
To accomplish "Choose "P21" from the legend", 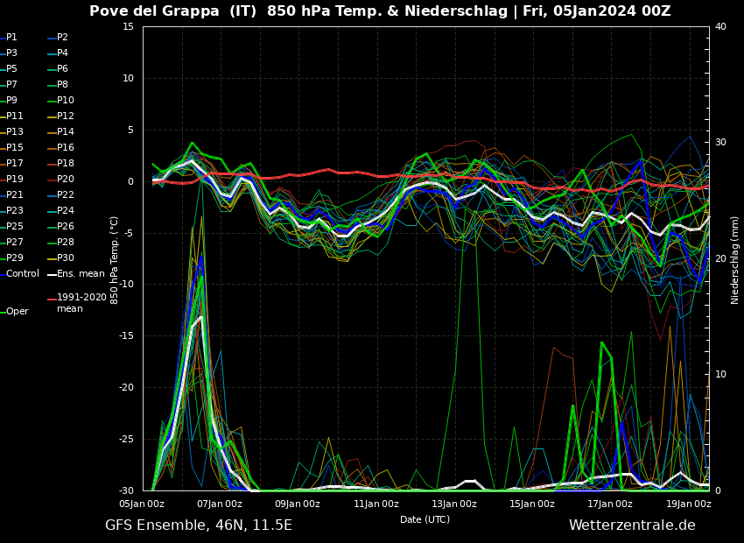I will click(12, 194).
